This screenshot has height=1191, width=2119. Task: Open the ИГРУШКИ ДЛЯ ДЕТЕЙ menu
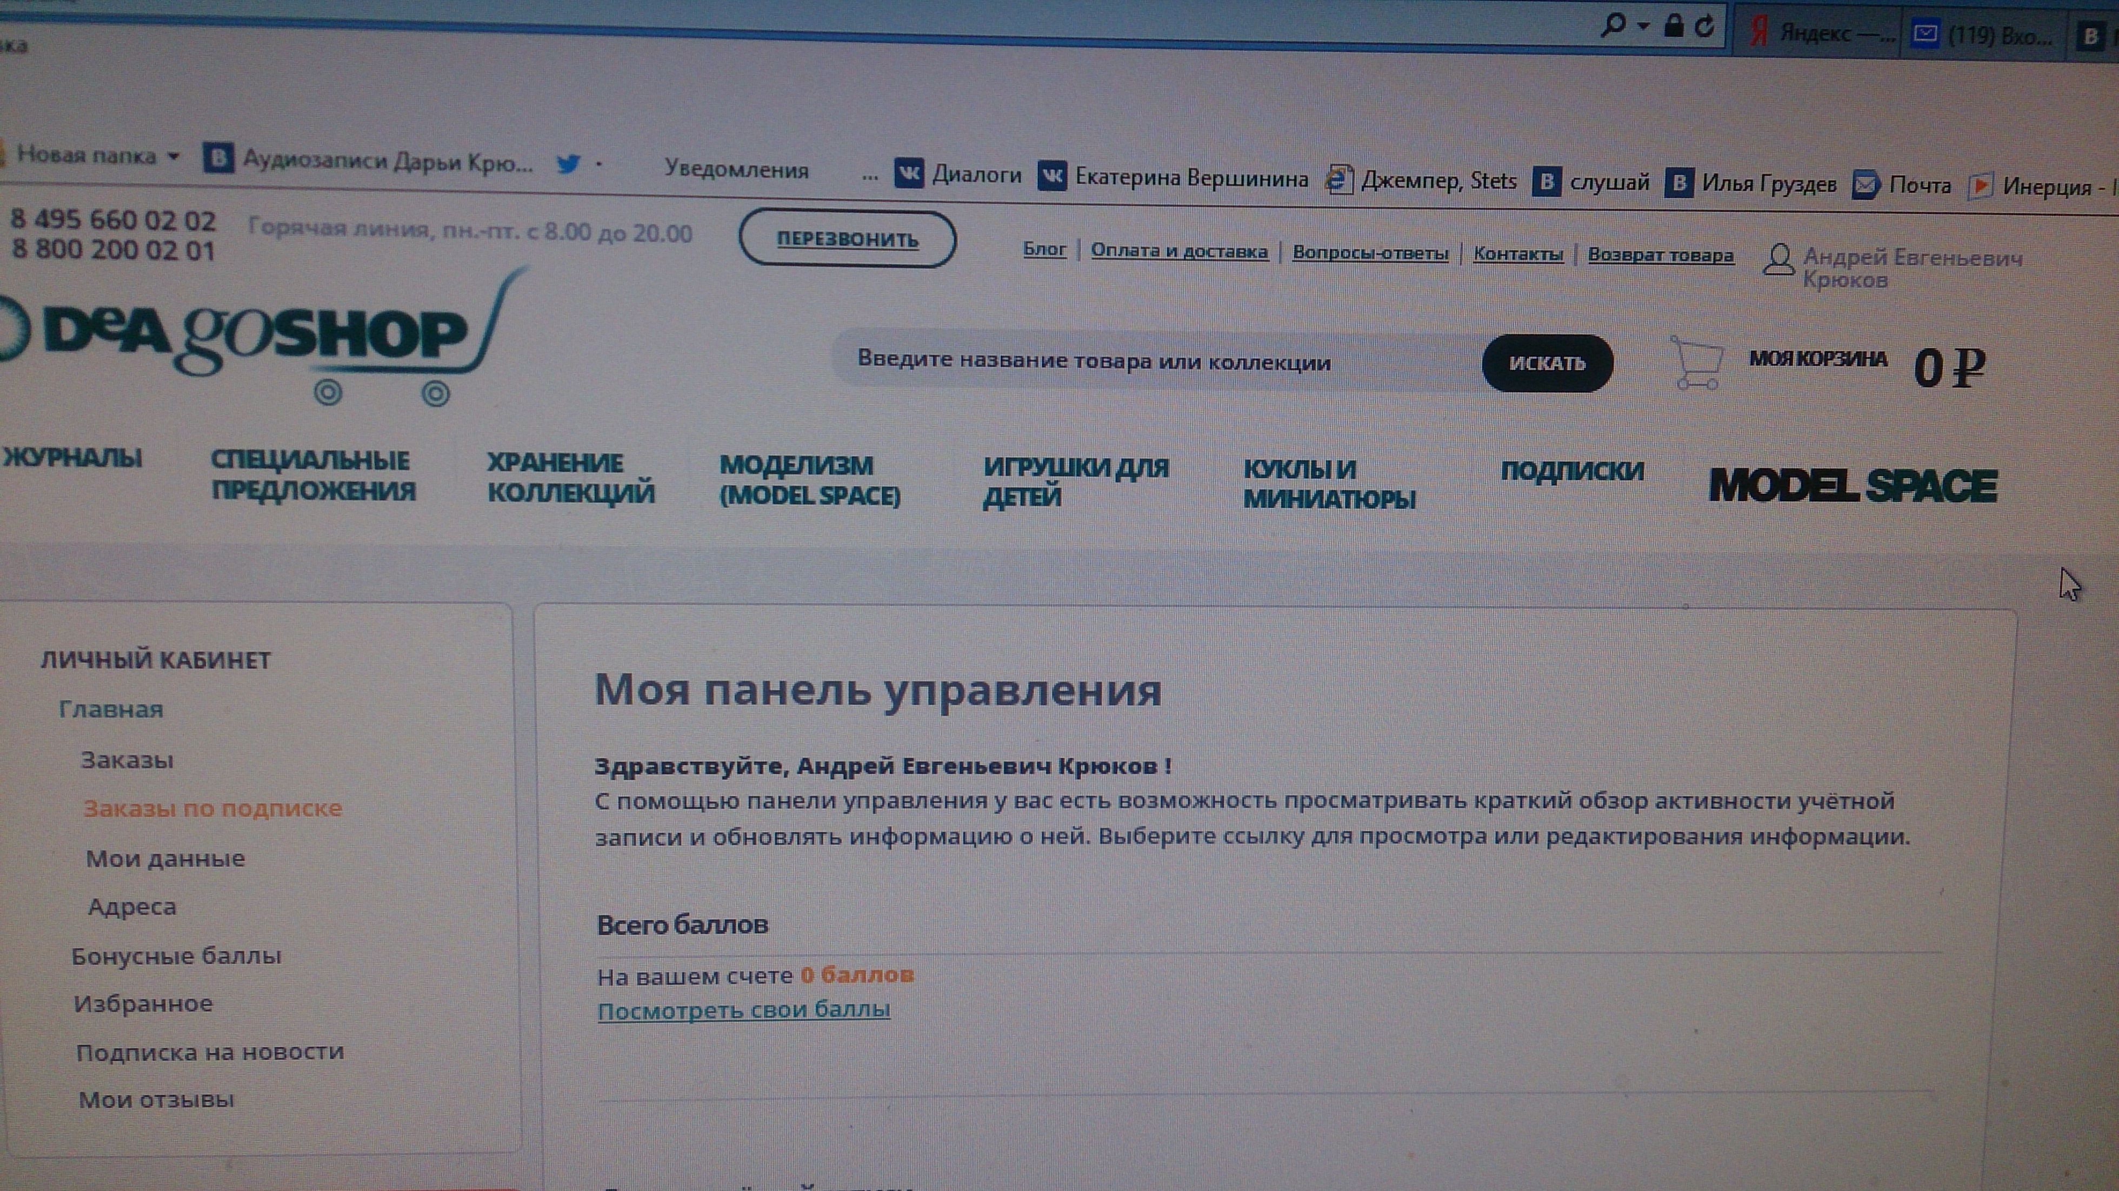coord(1076,482)
